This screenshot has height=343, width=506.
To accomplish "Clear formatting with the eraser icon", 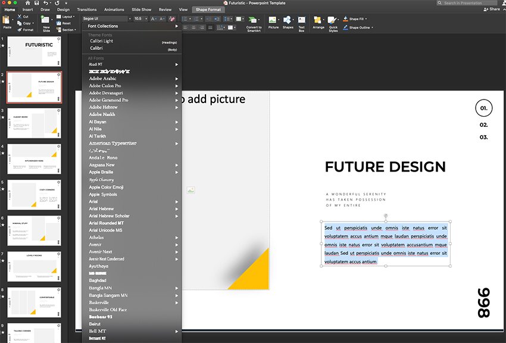I will (172, 19).
